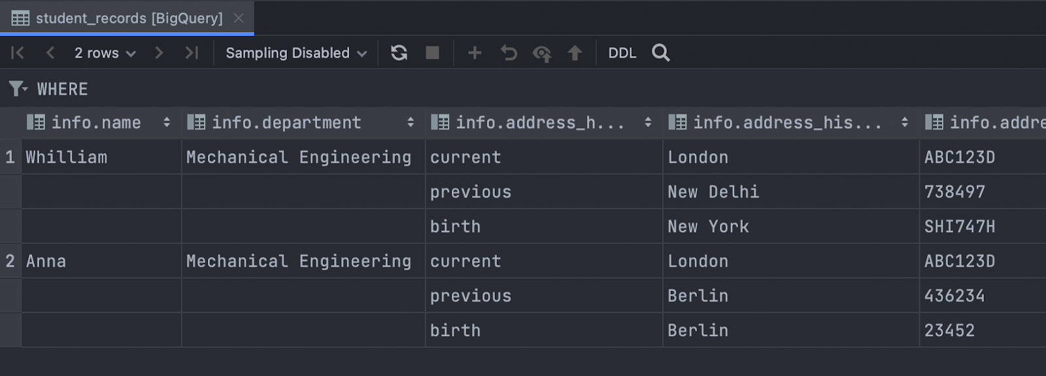This screenshot has width=1046, height=376.
Task: Select the student_records [BigQuery] tab
Action: point(118,18)
